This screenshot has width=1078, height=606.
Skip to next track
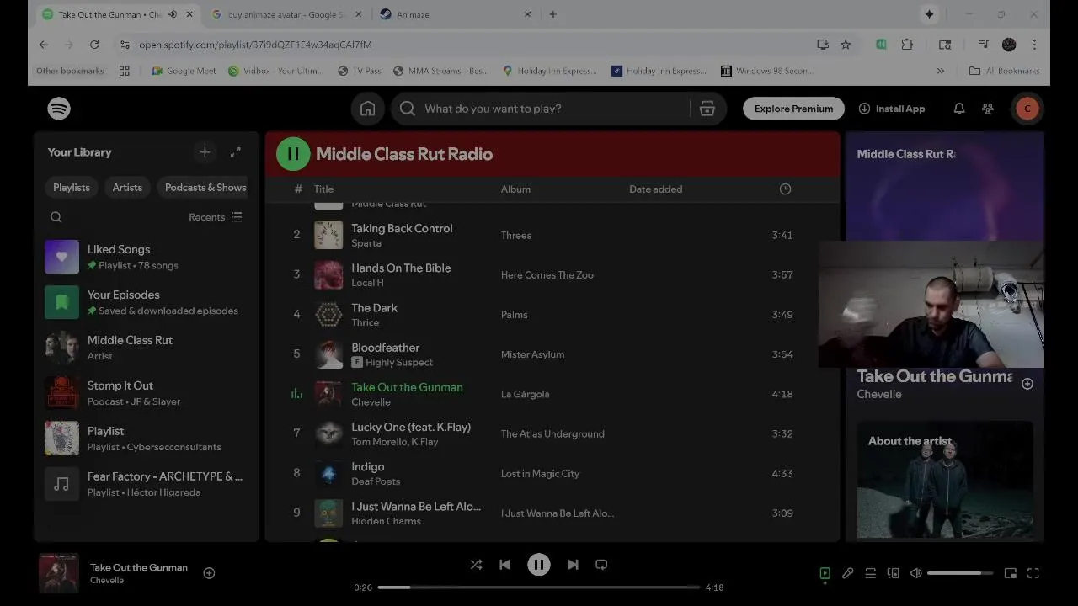573,565
